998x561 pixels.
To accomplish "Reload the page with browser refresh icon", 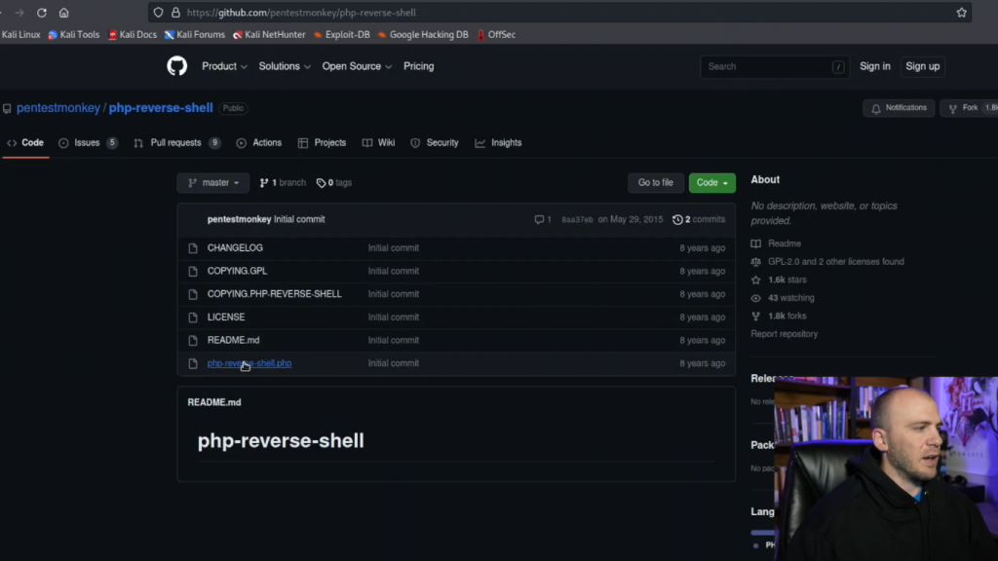I will [41, 13].
